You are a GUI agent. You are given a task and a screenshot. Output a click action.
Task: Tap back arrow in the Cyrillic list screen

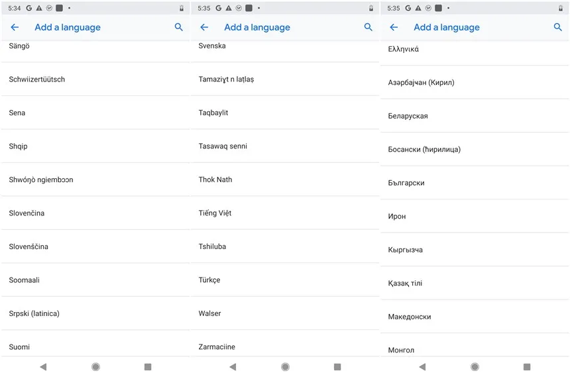coord(394,27)
